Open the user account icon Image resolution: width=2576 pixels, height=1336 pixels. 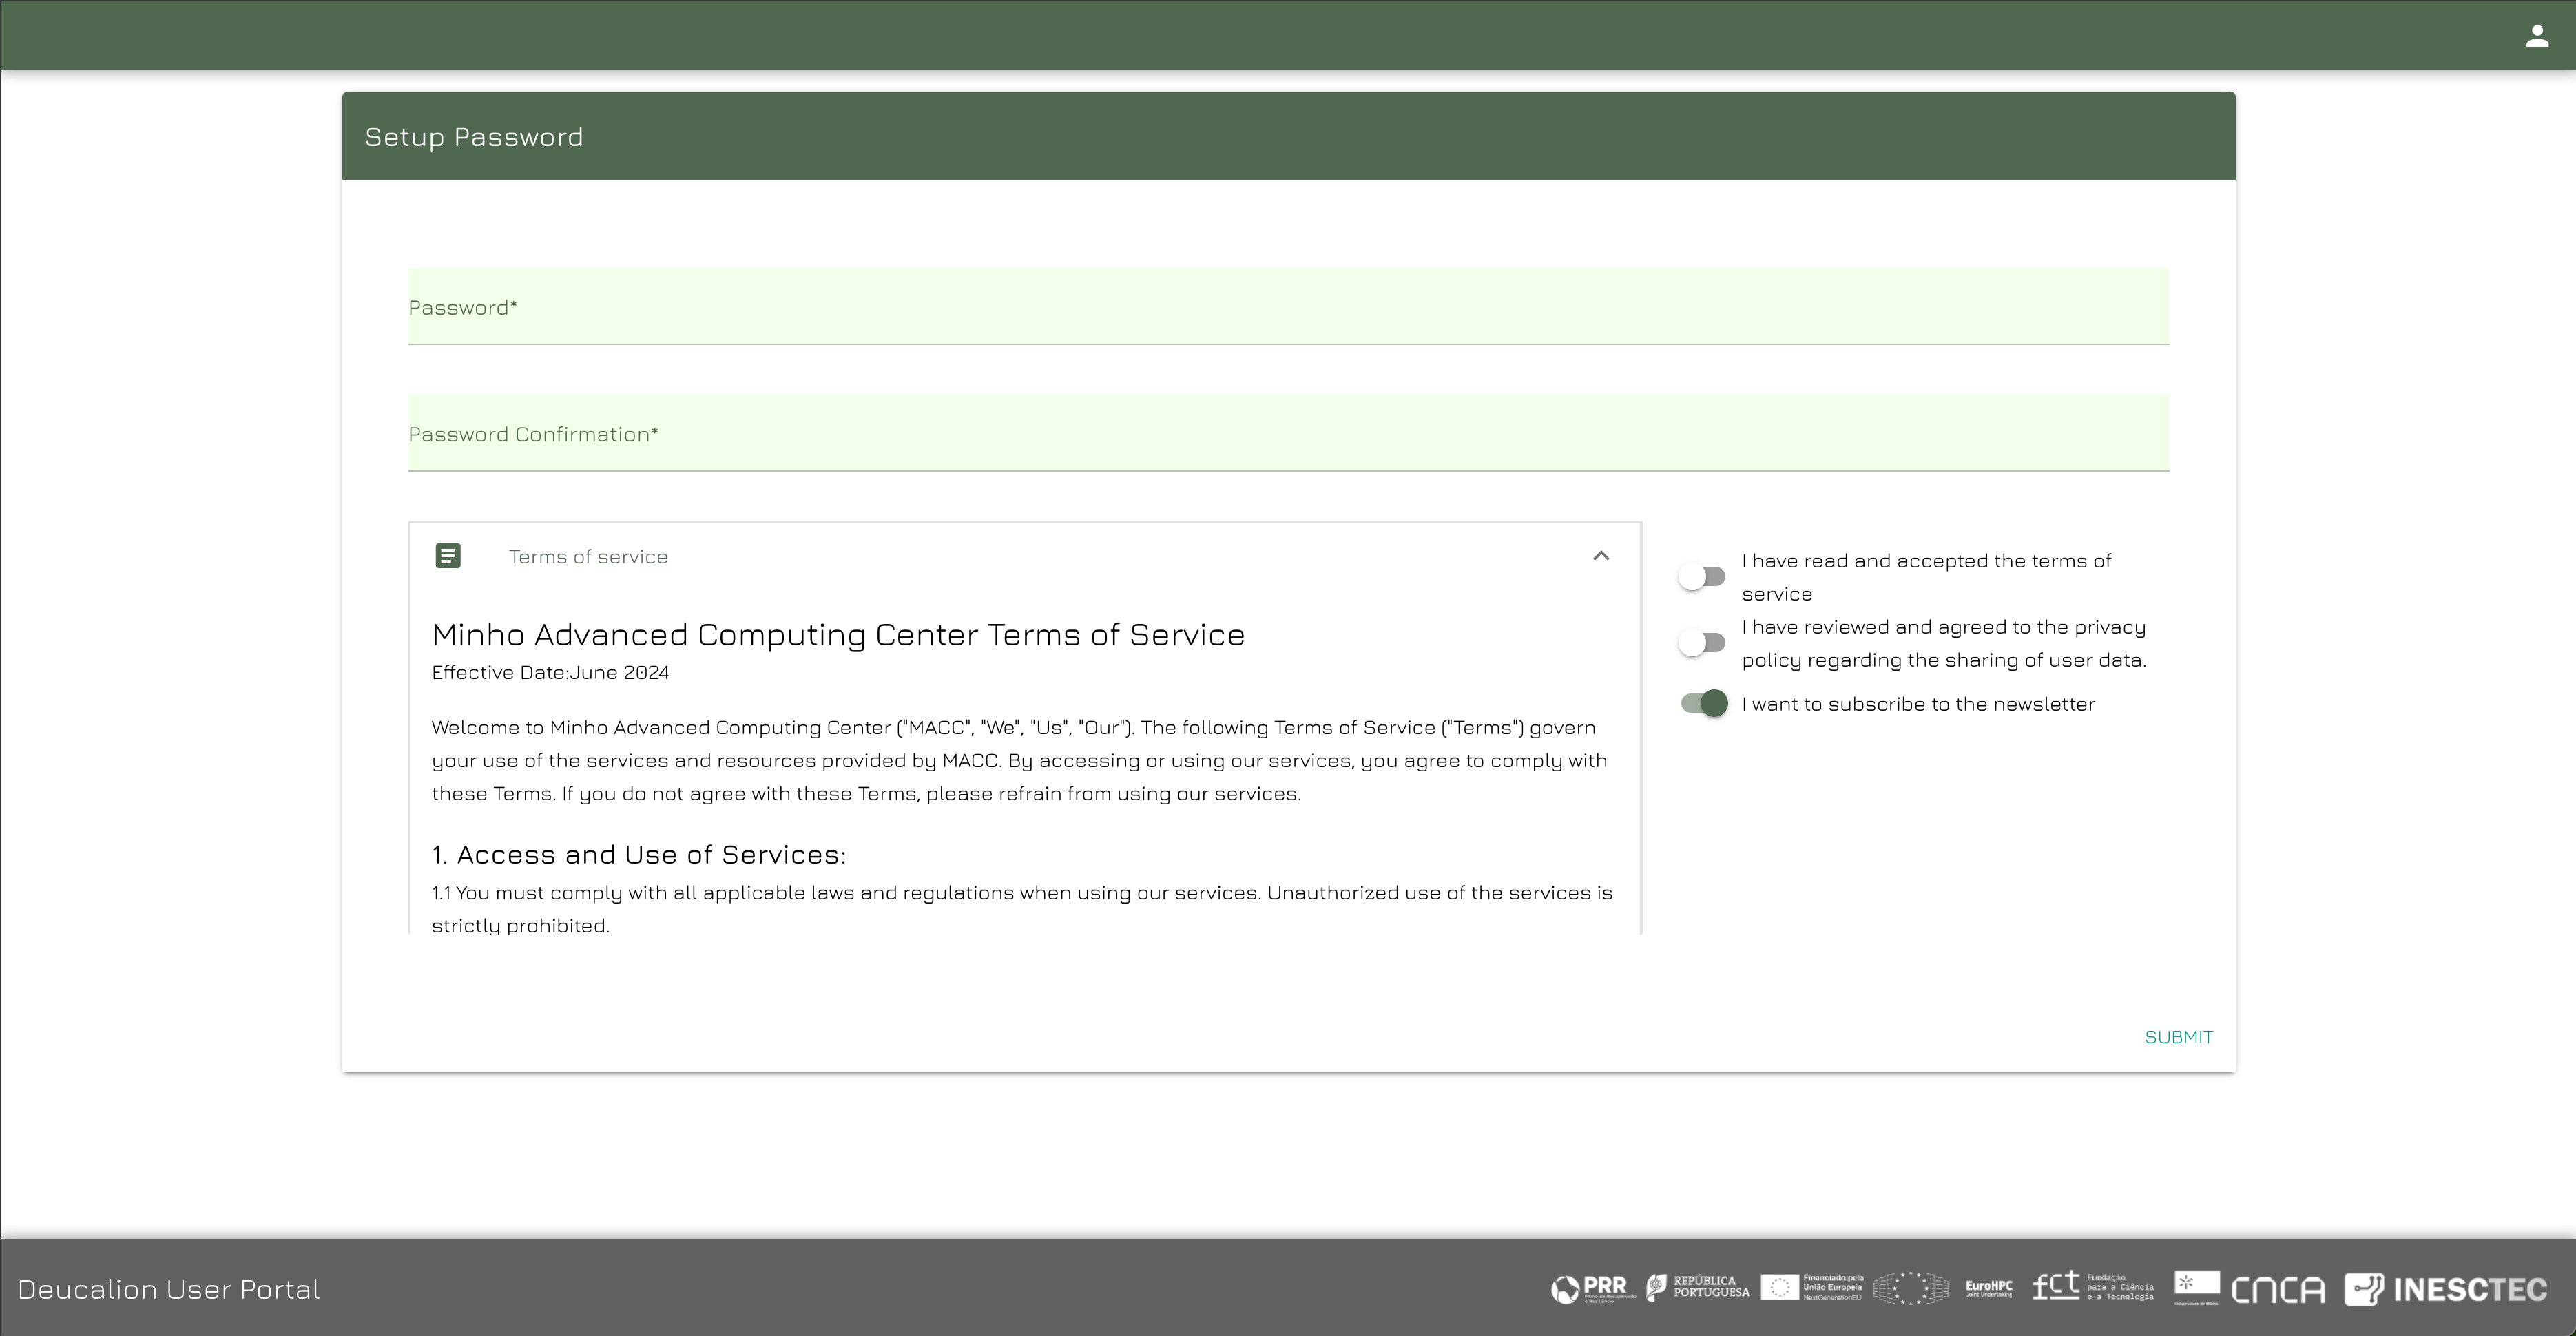(2536, 36)
